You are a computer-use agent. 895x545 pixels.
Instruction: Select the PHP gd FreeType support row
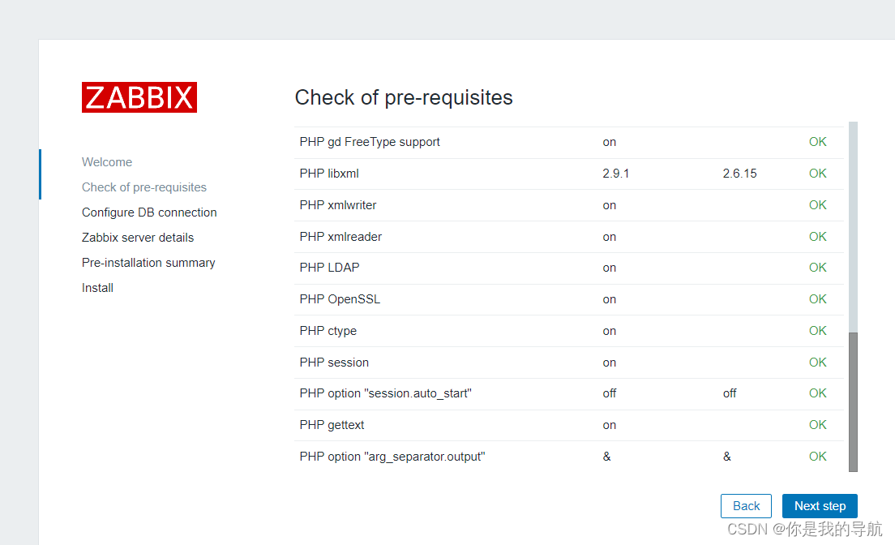[370, 141]
